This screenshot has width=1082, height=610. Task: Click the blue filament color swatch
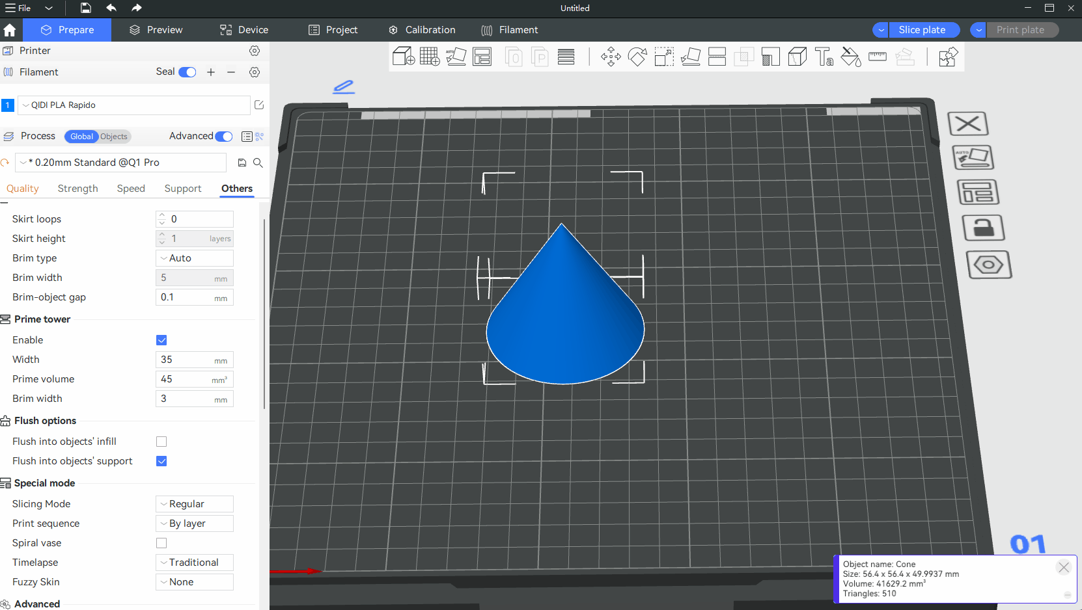(8, 105)
